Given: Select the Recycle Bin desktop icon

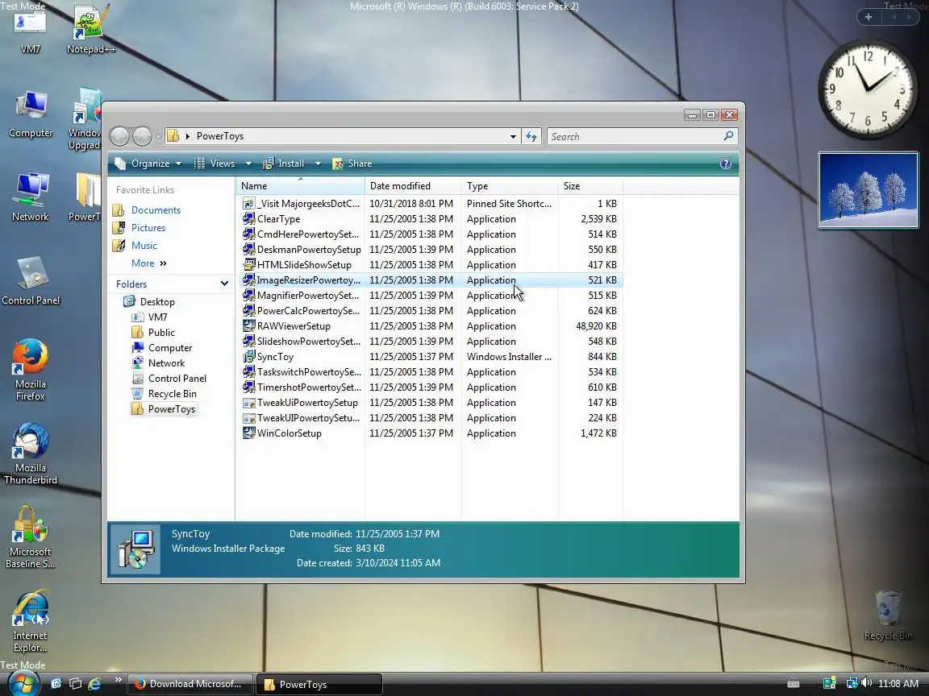Looking at the screenshot, I should pyautogui.click(x=888, y=615).
